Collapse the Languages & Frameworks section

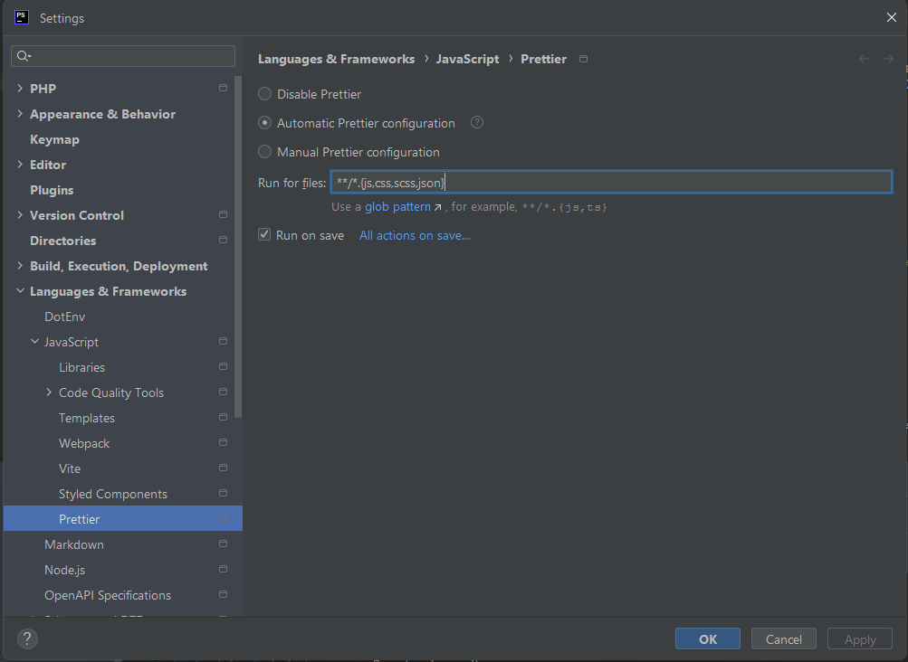click(20, 291)
